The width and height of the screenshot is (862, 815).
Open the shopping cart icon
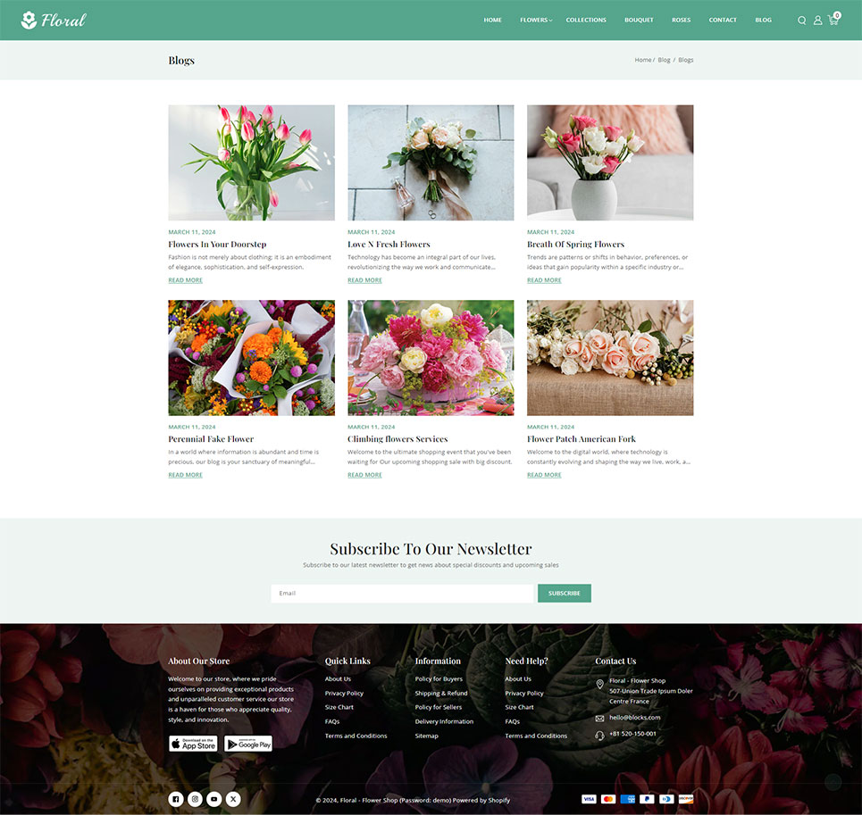point(833,20)
